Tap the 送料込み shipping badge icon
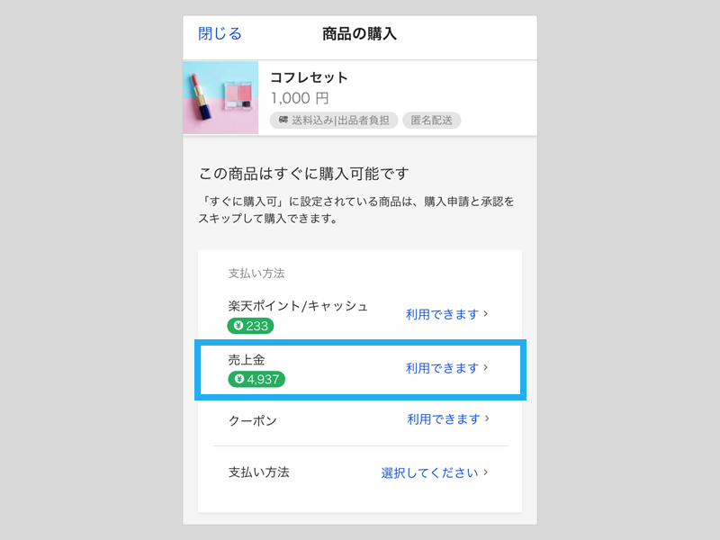Viewport: 720px width, 540px height. [x=283, y=119]
